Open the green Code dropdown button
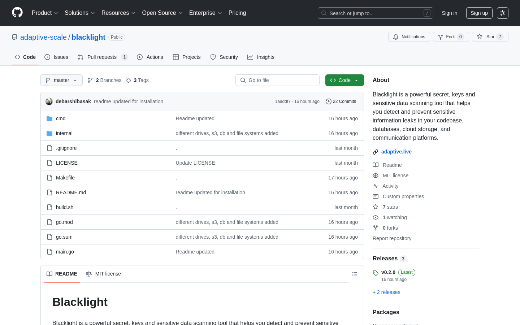The height and width of the screenshot is (325, 520). (344, 80)
